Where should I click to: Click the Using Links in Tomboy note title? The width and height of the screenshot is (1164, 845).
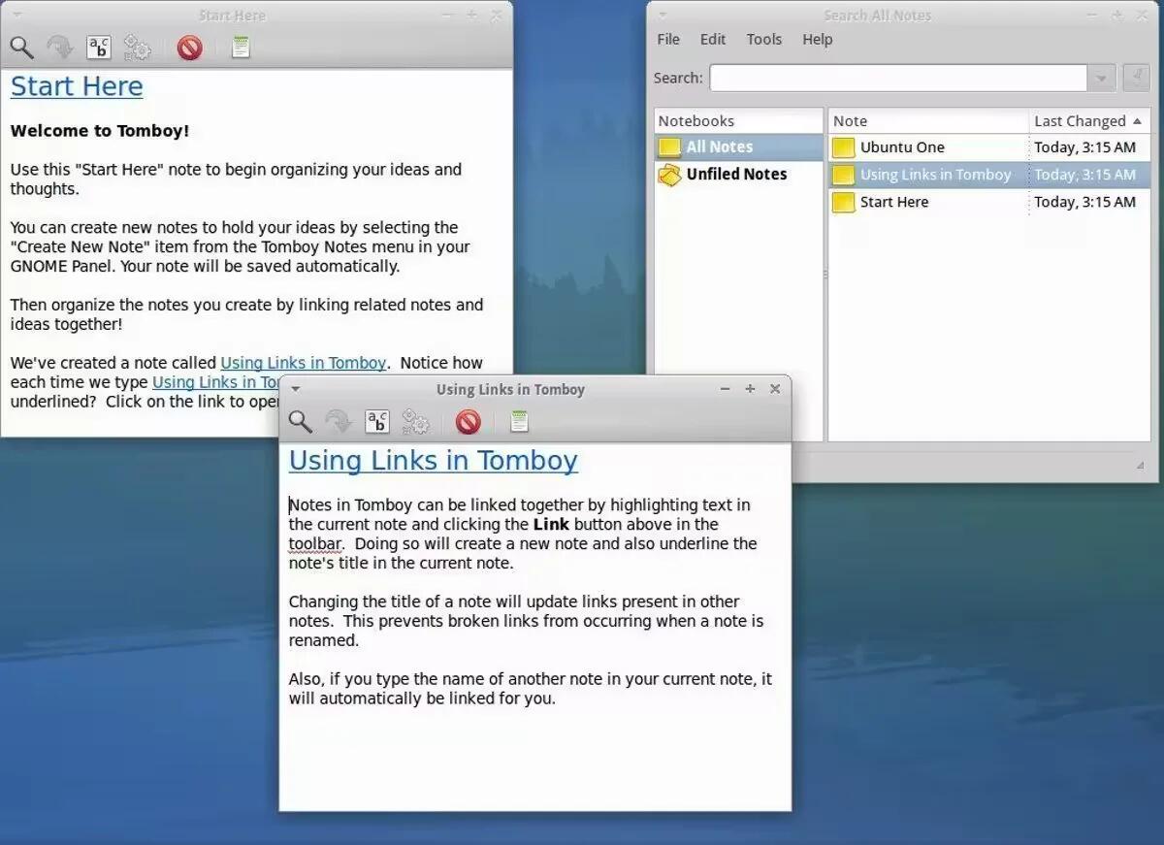click(434, 461)
